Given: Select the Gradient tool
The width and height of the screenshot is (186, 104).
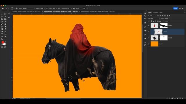Looking at the screenshot, I should coord(2,29).
